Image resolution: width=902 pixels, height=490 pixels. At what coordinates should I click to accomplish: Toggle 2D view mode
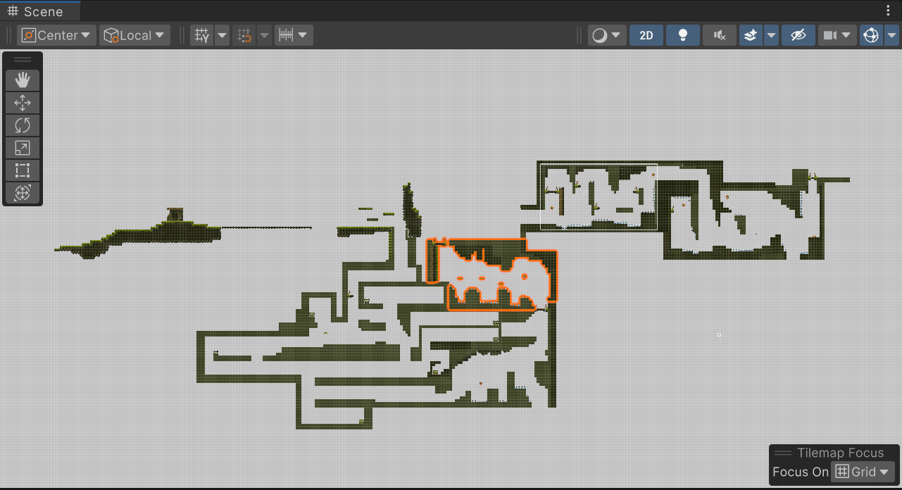tap(646, 35)
